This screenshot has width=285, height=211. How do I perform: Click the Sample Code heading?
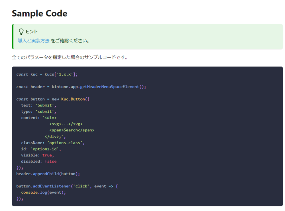pyautogui.click(x=40, y=13)
